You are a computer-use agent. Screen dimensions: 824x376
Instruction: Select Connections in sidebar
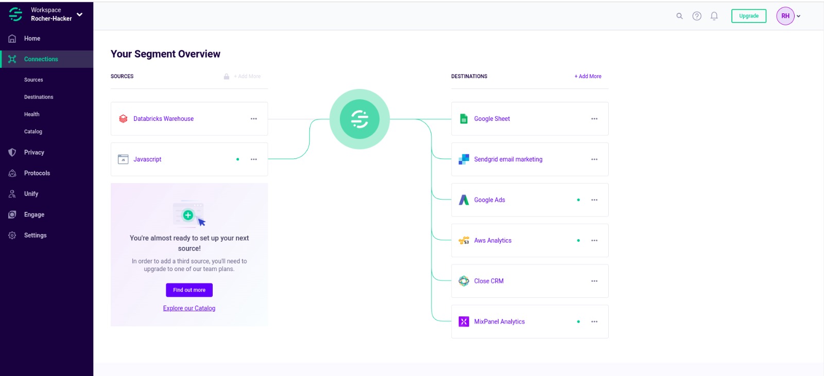(x=41, y=59)
